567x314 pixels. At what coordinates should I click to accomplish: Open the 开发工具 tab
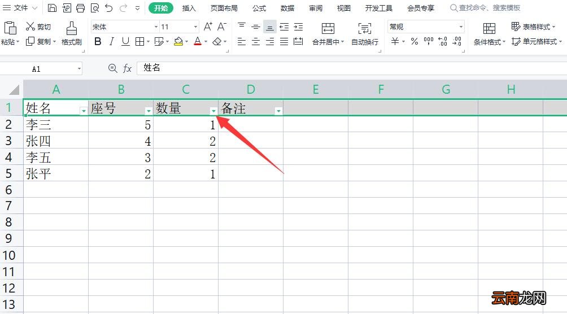tap(378, 8)
